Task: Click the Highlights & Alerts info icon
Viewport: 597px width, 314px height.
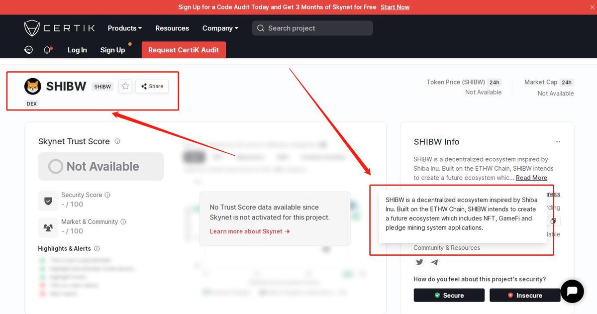Action: click(x=97, y=248)
